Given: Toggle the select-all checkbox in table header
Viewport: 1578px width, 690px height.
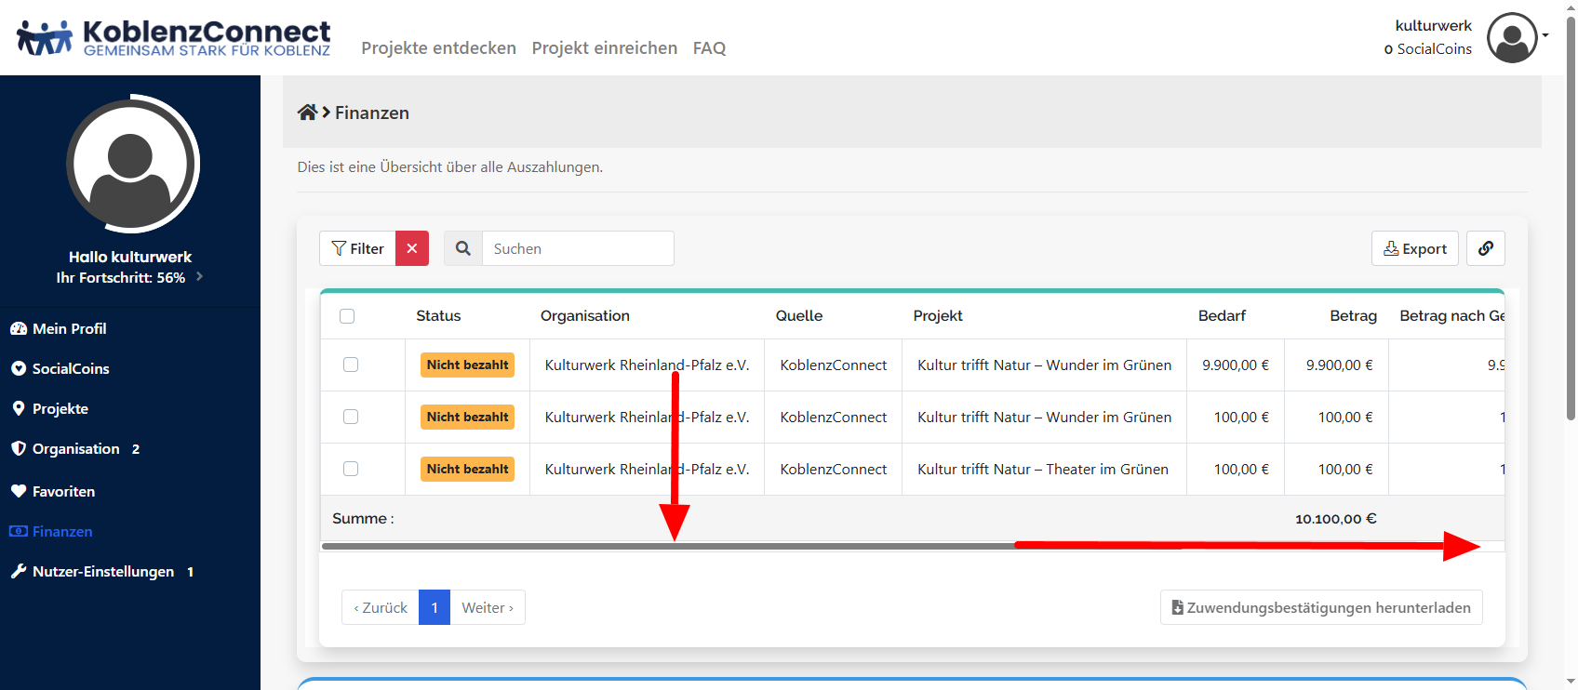Looking at the screenshot, I should coord(347,316).
